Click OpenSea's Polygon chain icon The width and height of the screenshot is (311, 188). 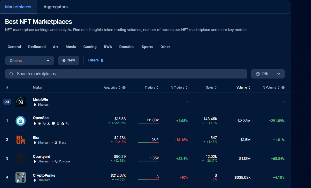[x=44, y=123]
